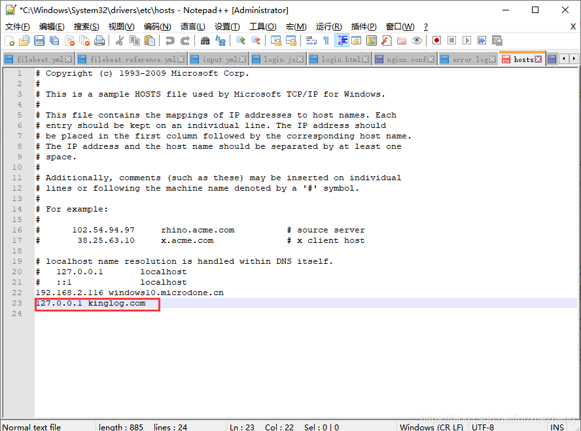
Task: Switch to the nginx.conf tab
Action: 404,59
